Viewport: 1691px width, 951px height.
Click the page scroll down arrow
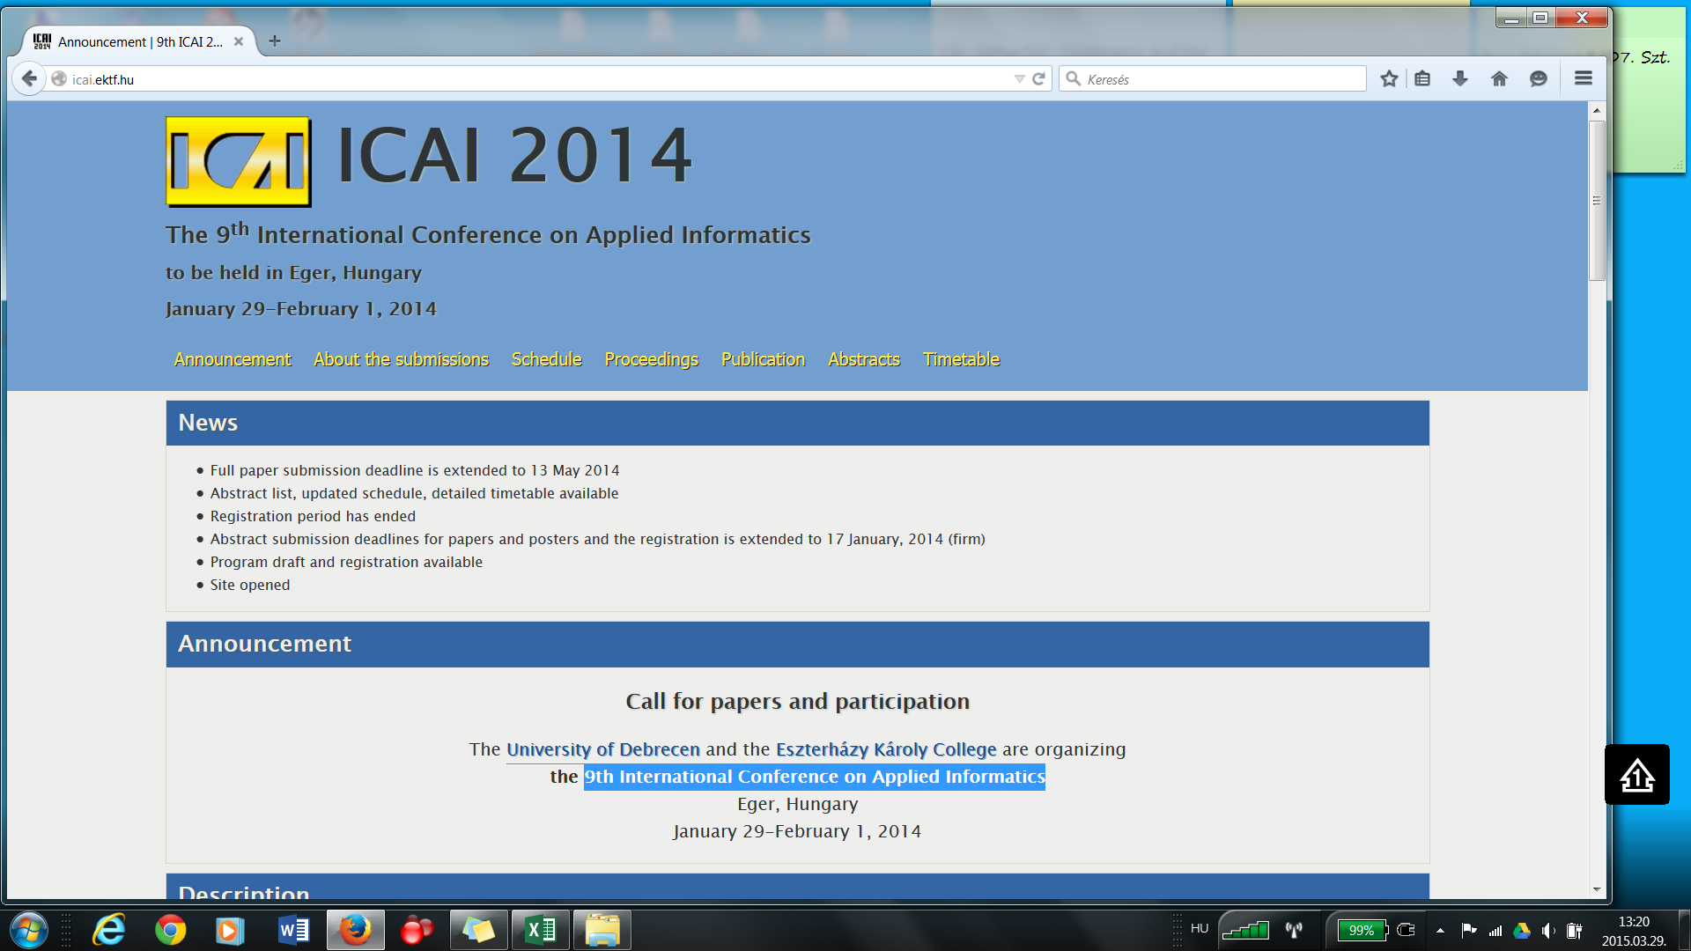(1597, 889)
